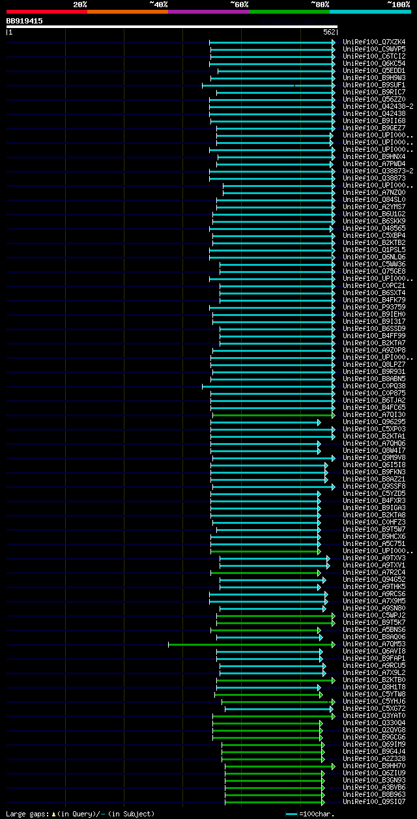Select label UniRef100_Q9SIQ7
Screen dimensions: 417x819
tap(374, 801)
